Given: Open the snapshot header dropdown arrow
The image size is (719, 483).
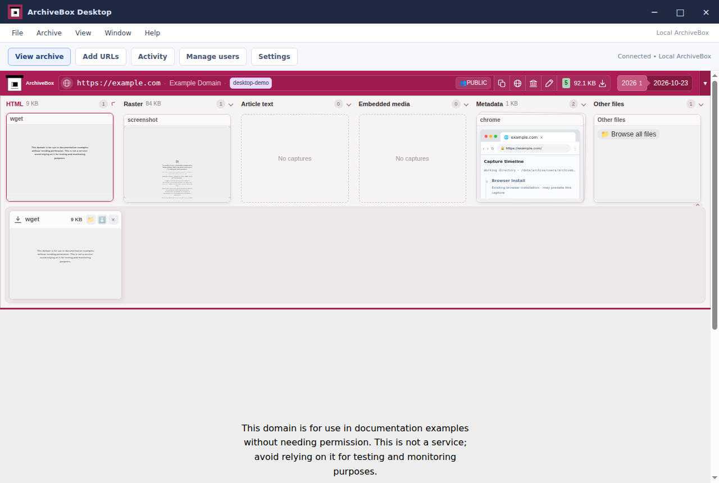Looking at the screenshot, I should 705,83.
